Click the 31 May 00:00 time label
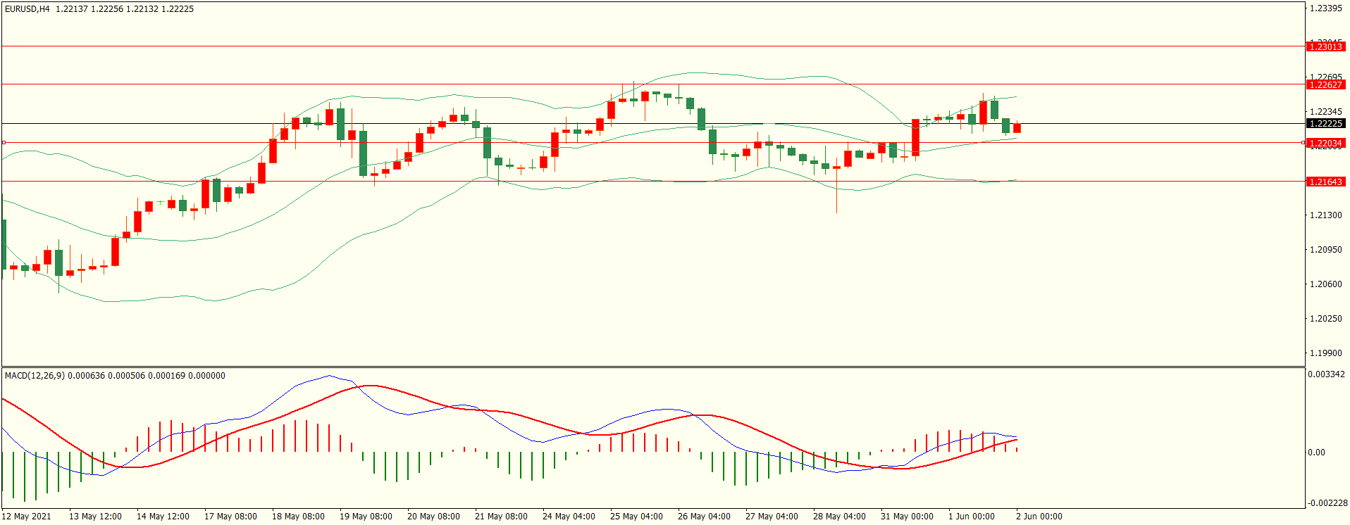This screenshot has height=525, width=1350. tap(907, 516)
